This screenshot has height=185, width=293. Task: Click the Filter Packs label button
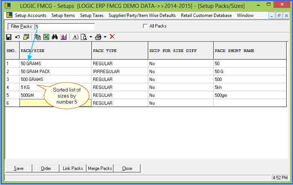tap(21, 26)
